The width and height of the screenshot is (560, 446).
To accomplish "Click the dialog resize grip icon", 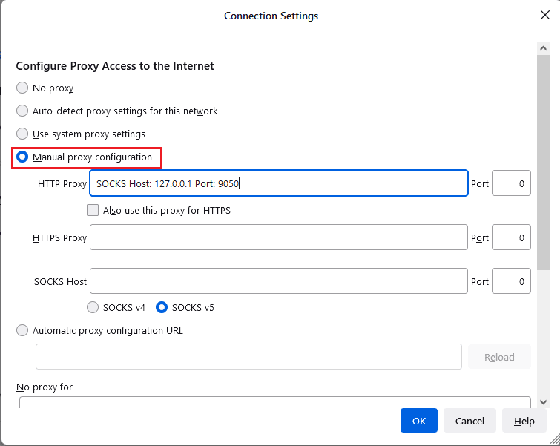I will click(555, 439).
